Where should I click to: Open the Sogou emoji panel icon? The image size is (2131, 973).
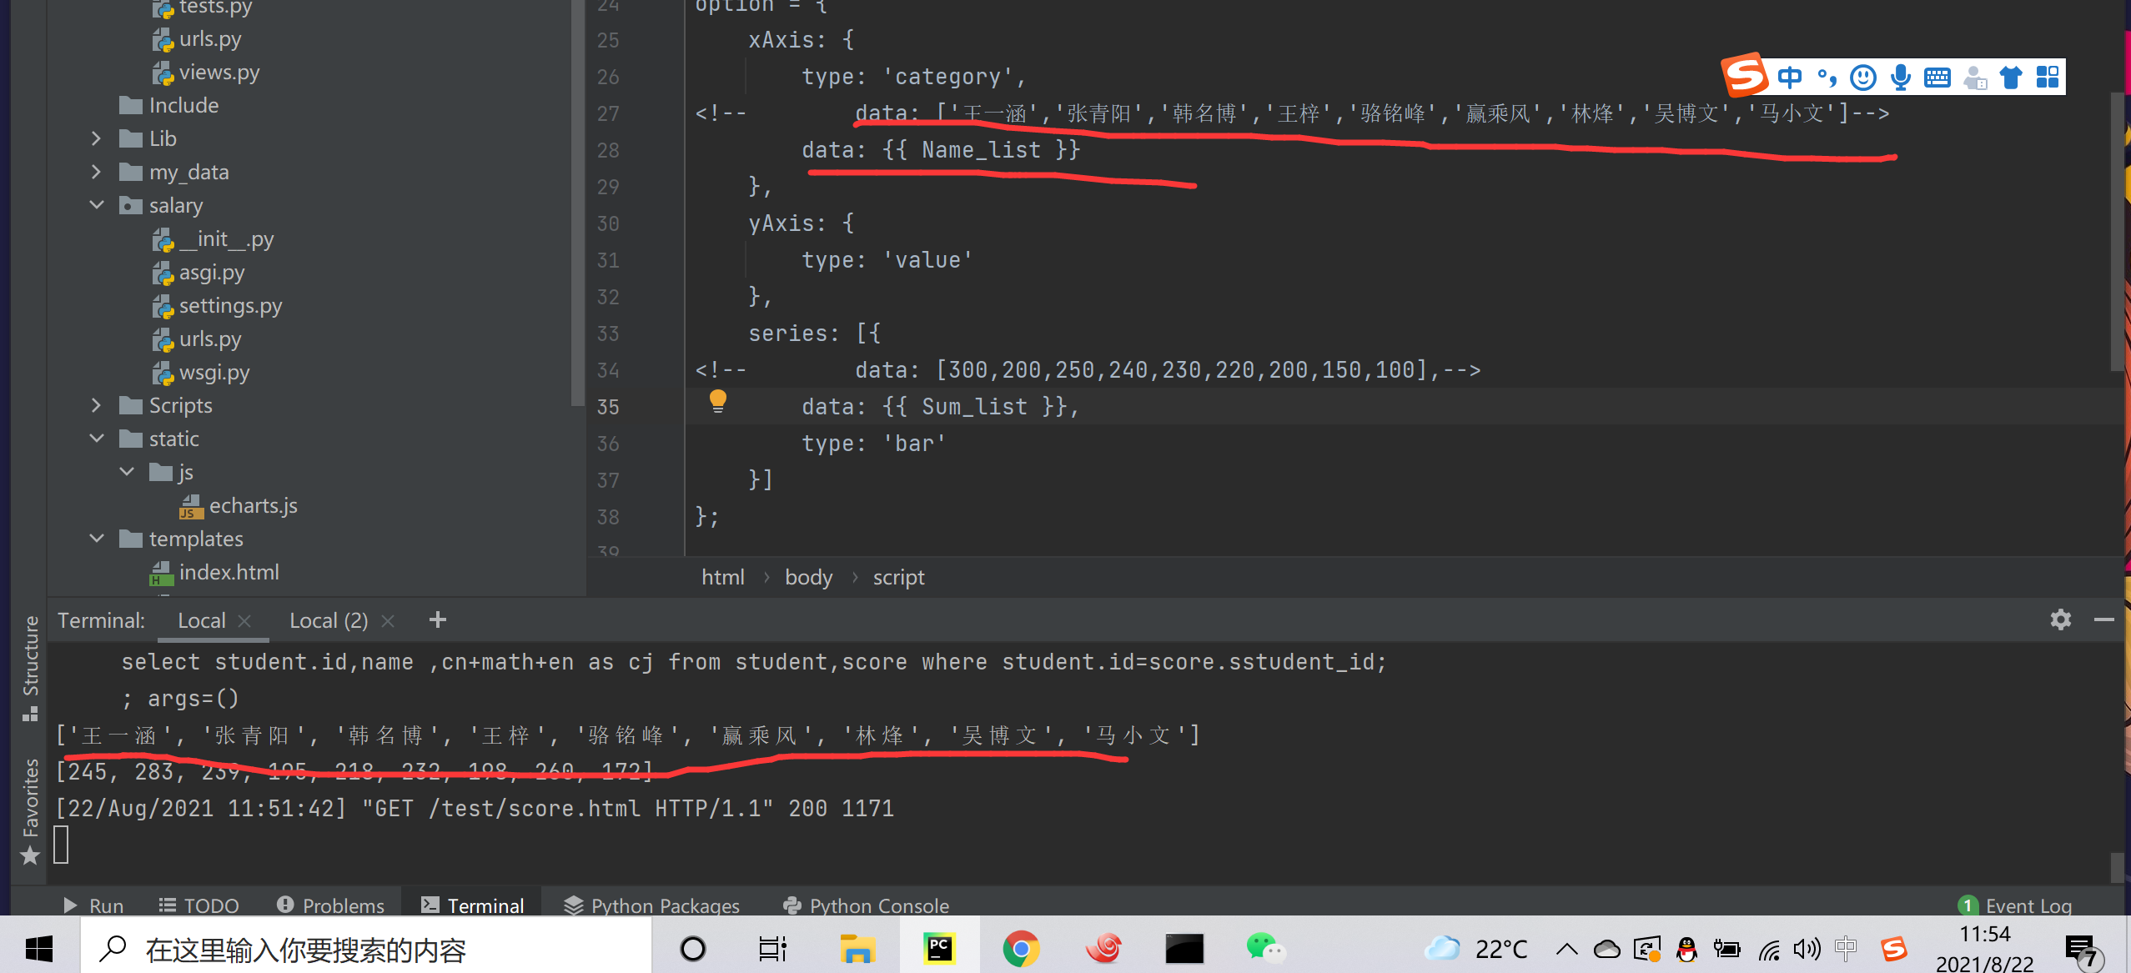(x=1863, y=78)
